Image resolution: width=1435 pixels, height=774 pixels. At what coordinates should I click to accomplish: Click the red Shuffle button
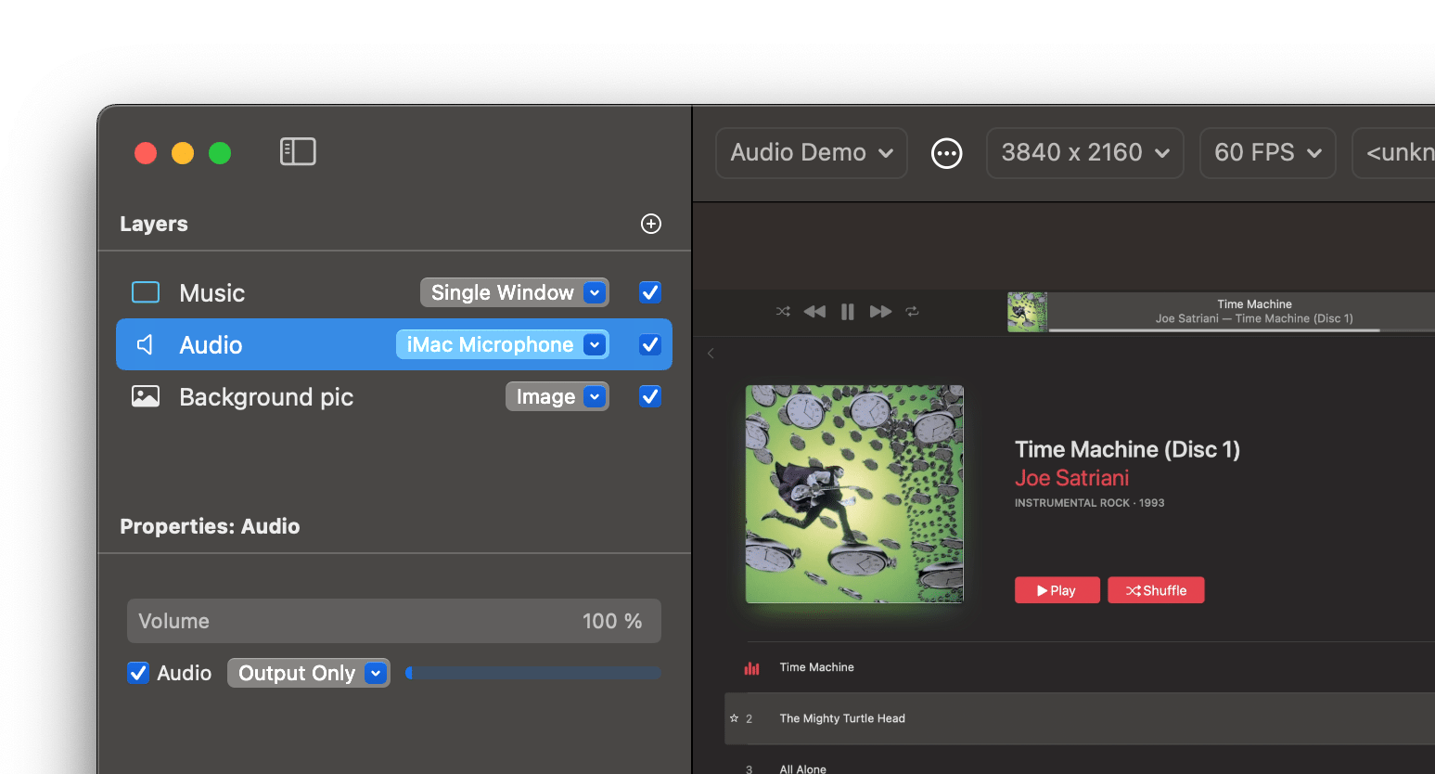pyautogui.click(x=1156, y=590)
